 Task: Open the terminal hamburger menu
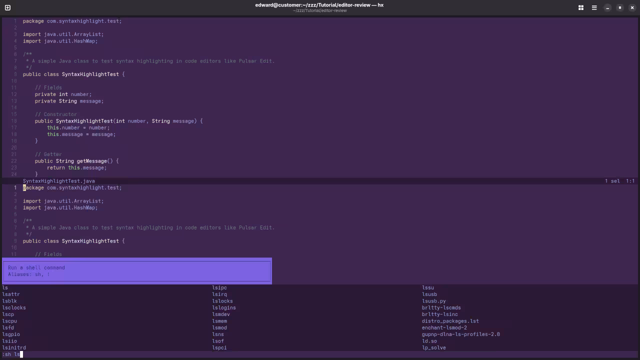[594, 7]
